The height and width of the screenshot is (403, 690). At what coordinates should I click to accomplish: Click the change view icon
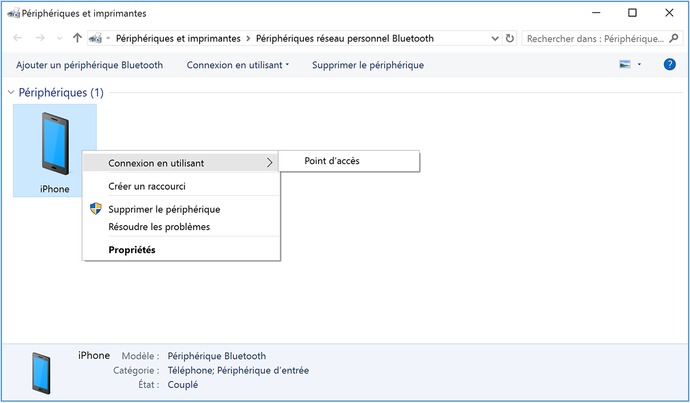[x=625, y=65]
